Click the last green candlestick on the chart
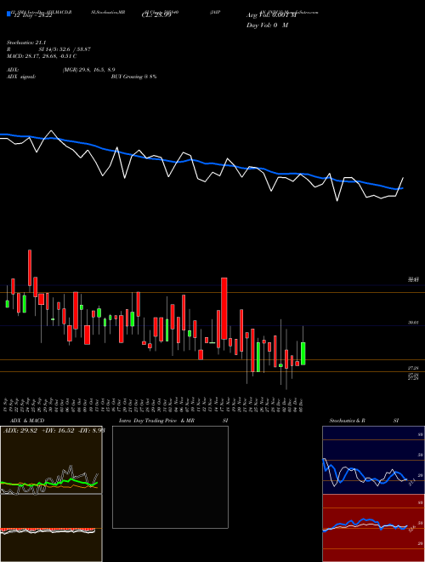Image resolution: width=425 pixels, height=562 pixels. pyautogui.click(x=303, y=353)
